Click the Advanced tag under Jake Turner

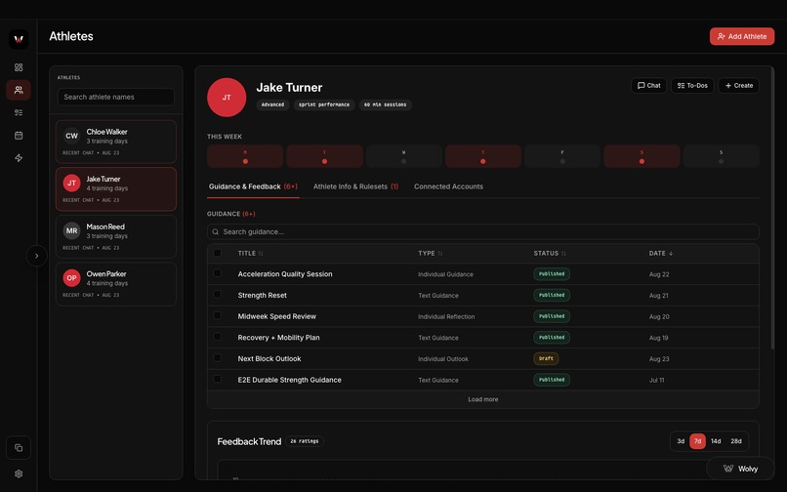pos(272,104)
